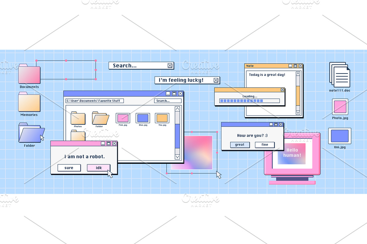The image size is (367, 244).
Task: Click the "sure" button in robot dialog
Action: [69, 168]
